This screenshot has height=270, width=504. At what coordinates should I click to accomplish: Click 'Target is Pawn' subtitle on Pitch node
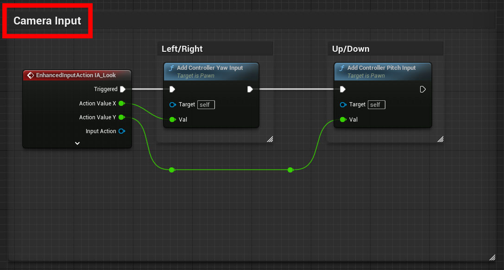point(366,76)
